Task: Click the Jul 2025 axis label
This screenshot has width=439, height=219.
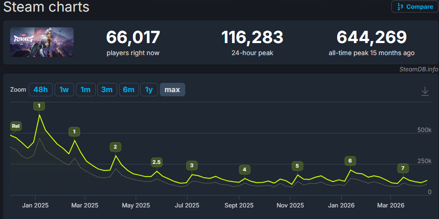Action: [187, 205]
